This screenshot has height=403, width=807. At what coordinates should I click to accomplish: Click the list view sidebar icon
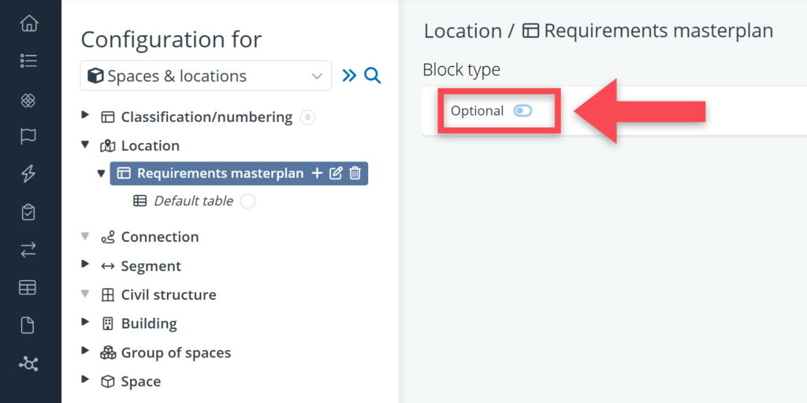(x=29, y=61)
